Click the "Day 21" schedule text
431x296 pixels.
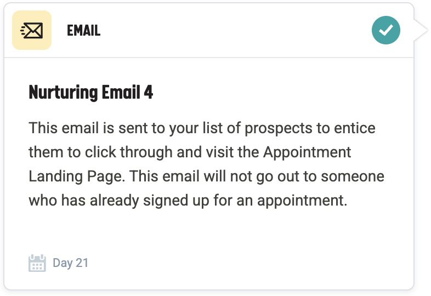[70, 263]
